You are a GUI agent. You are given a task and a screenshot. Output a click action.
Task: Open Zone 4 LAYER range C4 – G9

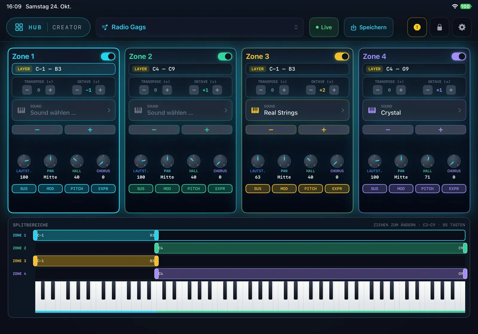coord(414,69)
